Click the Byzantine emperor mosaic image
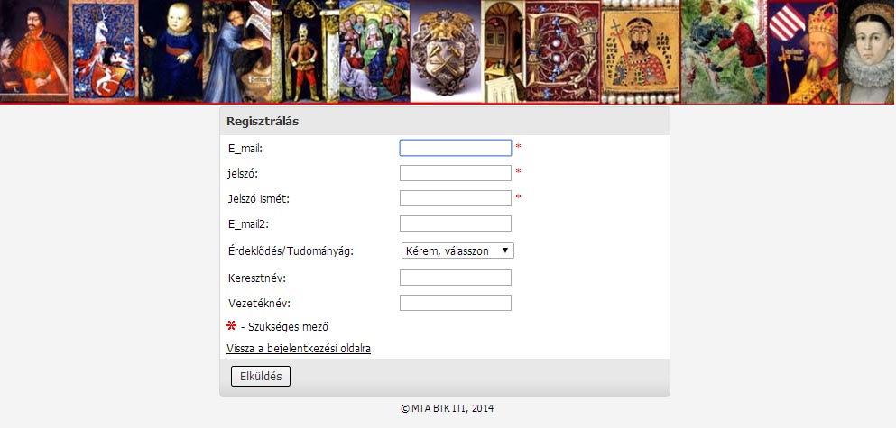Viewport: 896px width, 428px height. [641, 51]
